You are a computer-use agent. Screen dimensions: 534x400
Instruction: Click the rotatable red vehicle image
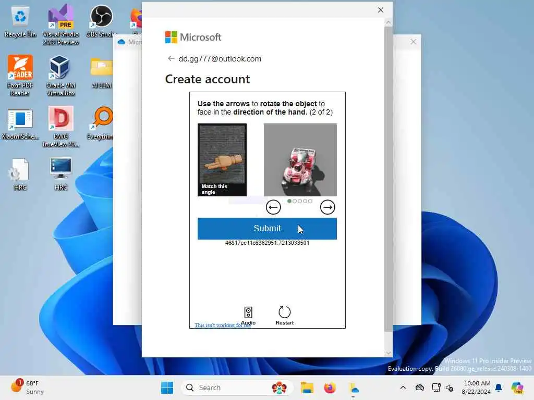click(x=300, y=159)
